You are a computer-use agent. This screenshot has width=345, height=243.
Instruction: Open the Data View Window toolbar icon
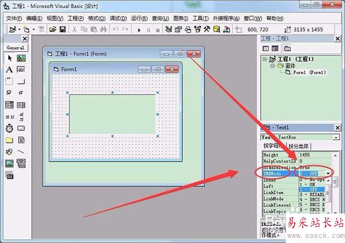[216, 29]
